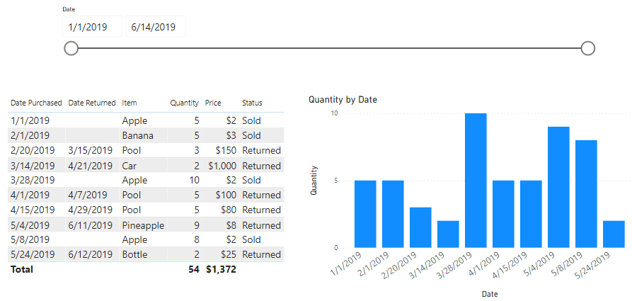
Task: Click the Quantity by Date chart title
Action: click(343, 99)
